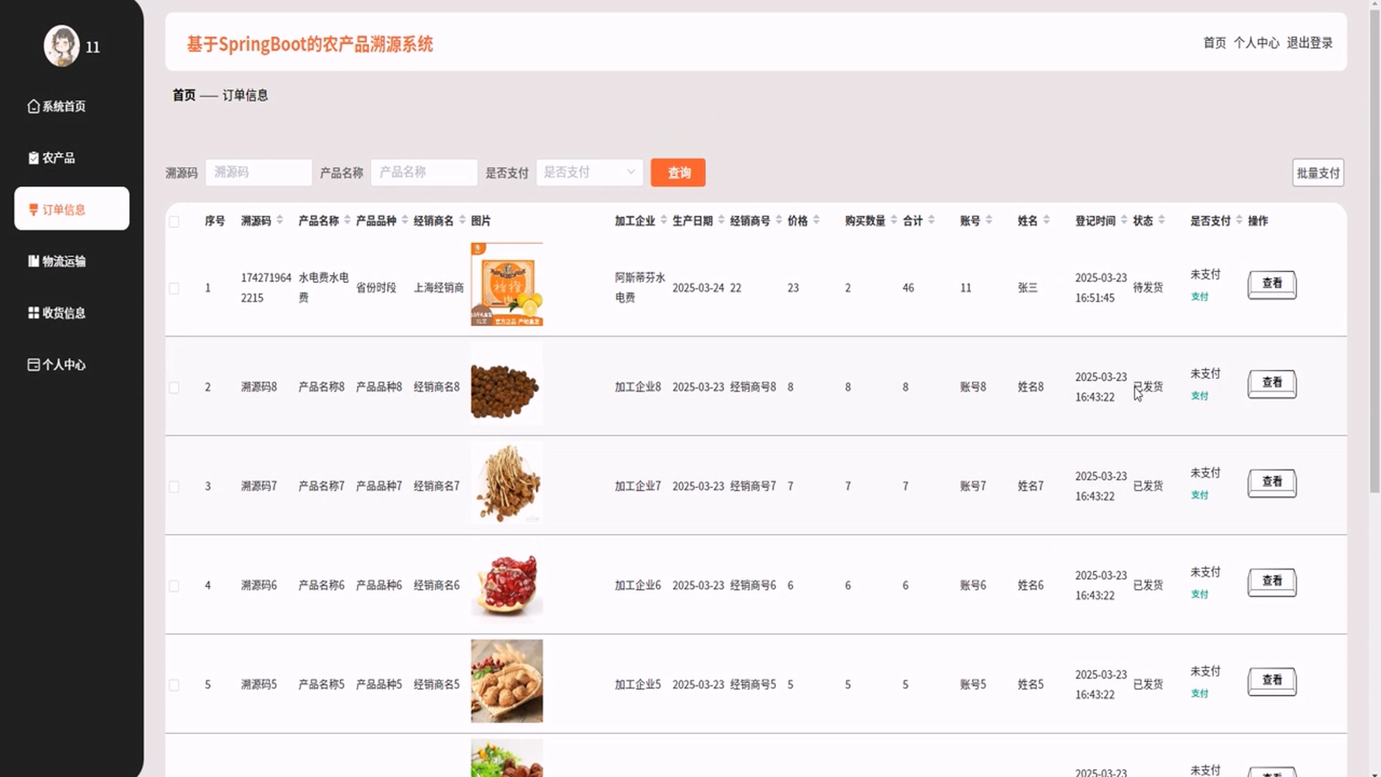Sort by 价格 column arrows

(816, 220)
